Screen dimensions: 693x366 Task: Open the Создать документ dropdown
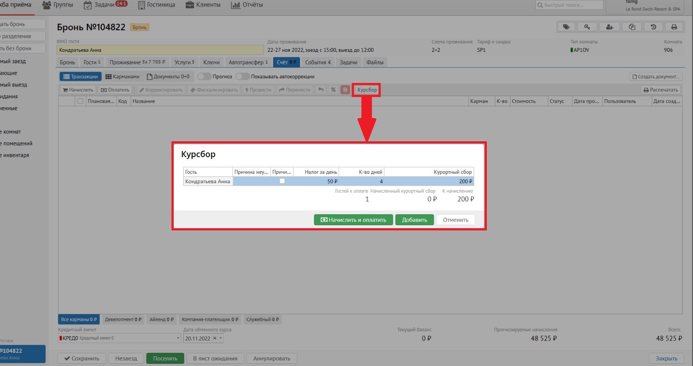(x=656, y=77)
